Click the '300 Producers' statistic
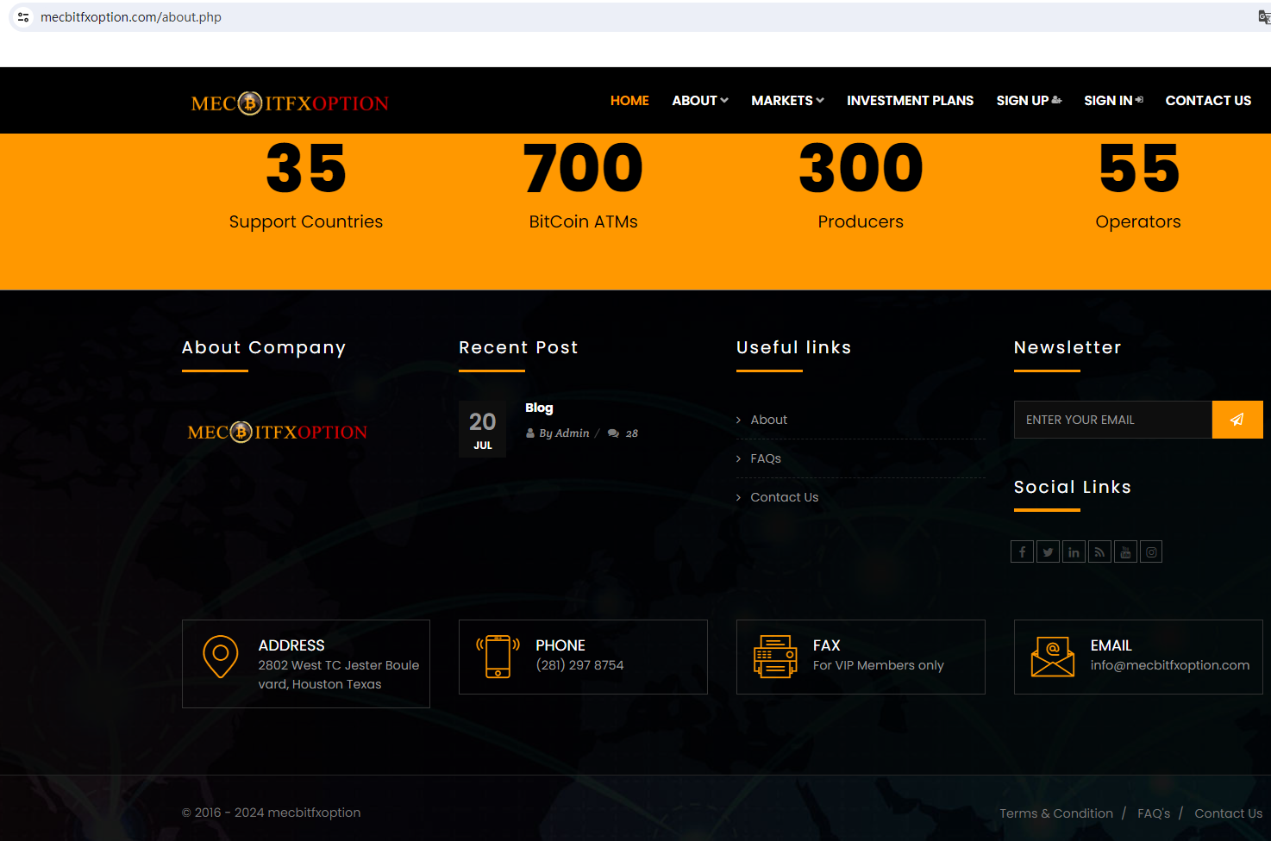The height and width of the screenshot is (841, 1271). (861, 187)
